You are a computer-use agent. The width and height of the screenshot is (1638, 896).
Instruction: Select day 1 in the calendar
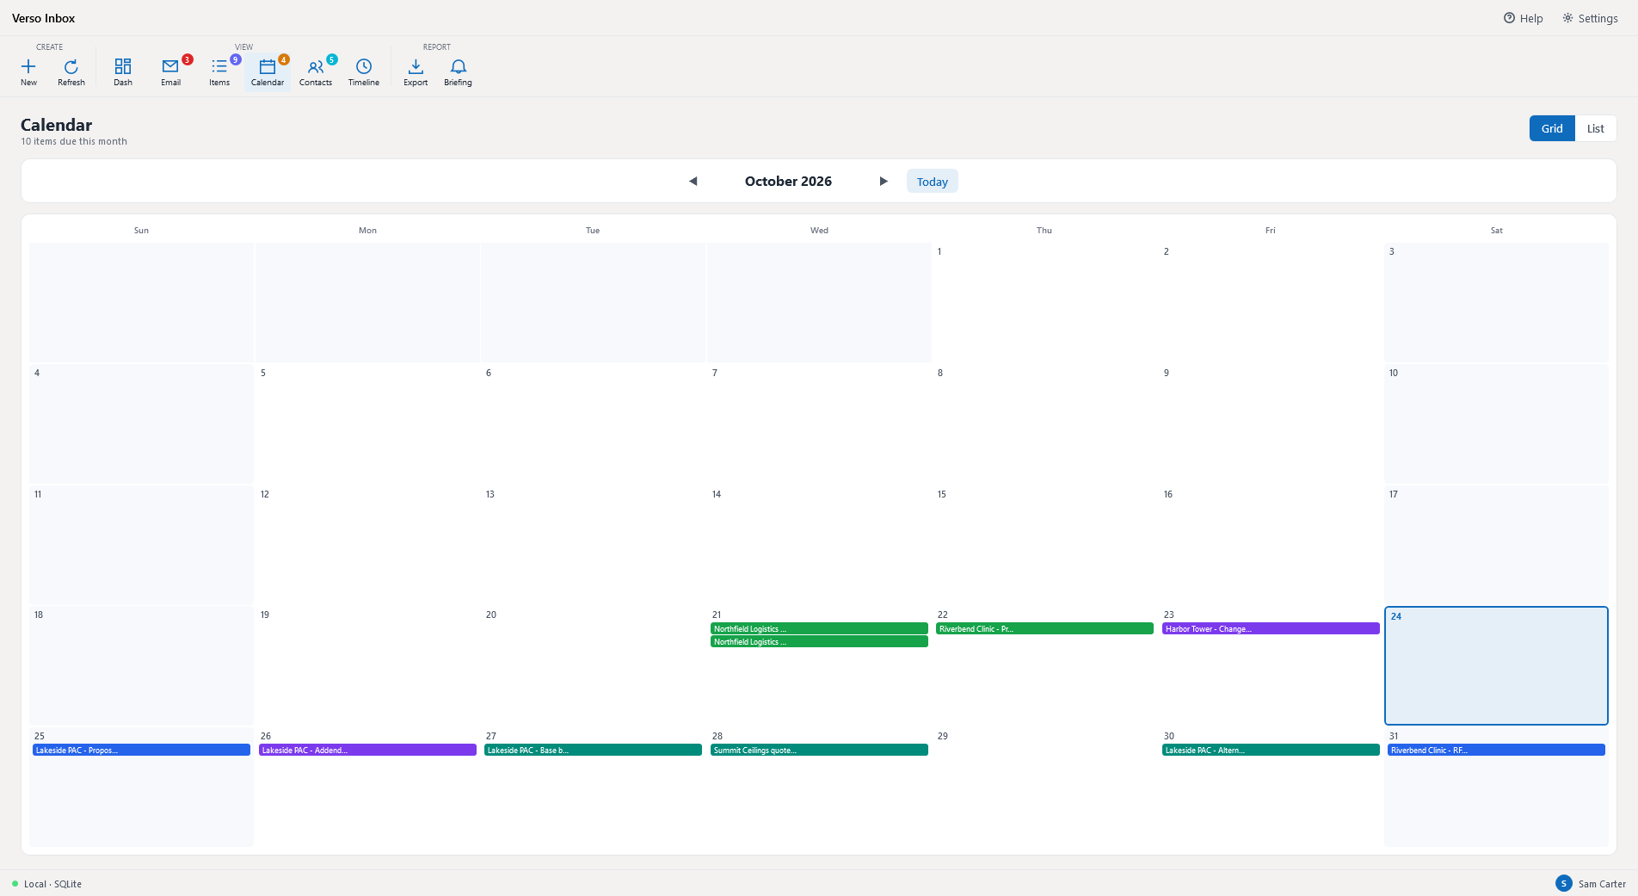[1044, 302]
